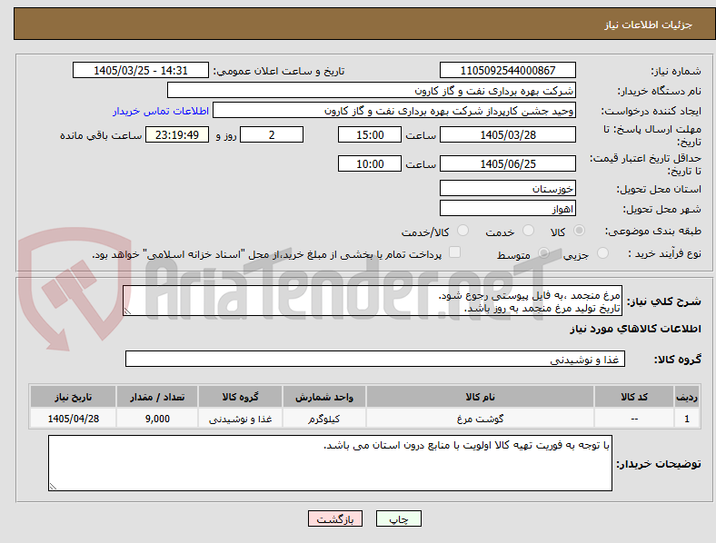Screen dimensions: 716x543
Task: Click the تاریخ نیاز column header
Action: (x=73, y=397)
